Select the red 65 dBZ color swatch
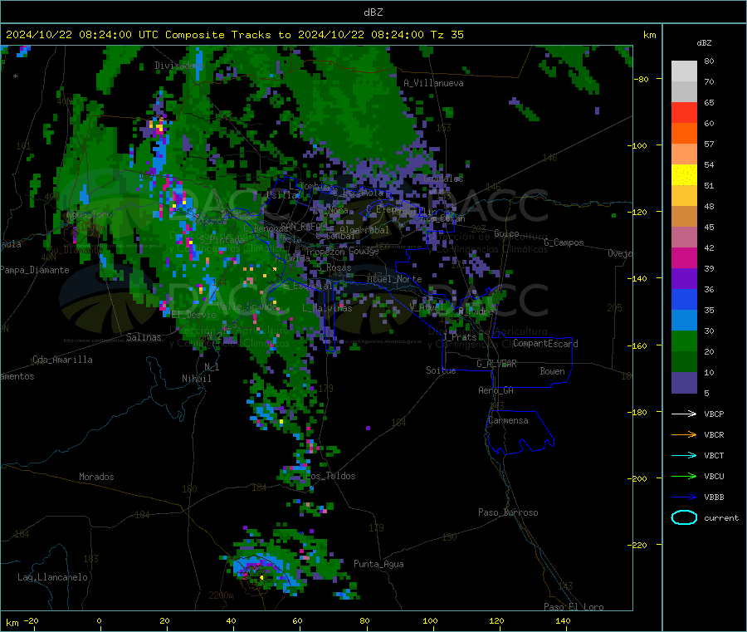Screen dimensions: 747x632 [x=684, y=112]
